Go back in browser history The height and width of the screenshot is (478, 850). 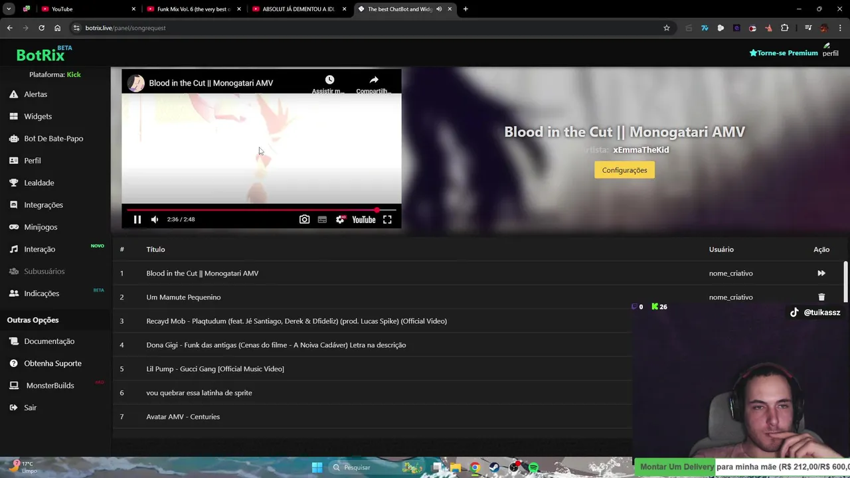[x=9, y=28]
